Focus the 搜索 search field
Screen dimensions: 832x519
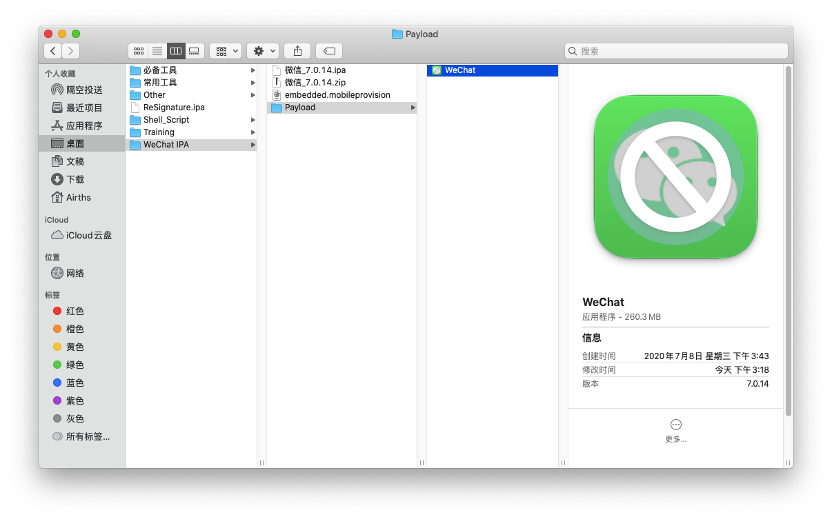pyautogui.click(x=676, y=51)
